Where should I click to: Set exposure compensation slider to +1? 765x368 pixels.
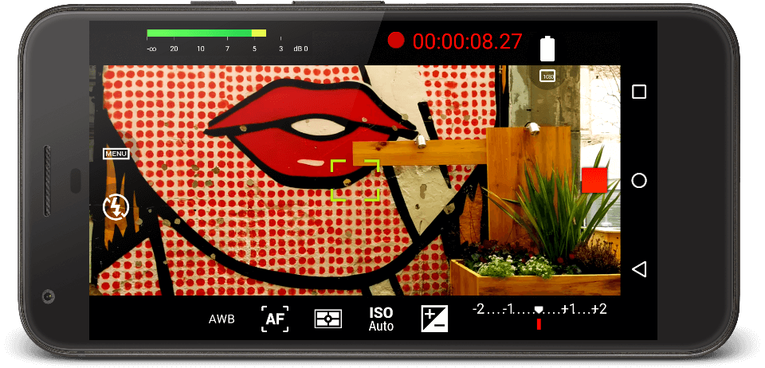[568, 309]
